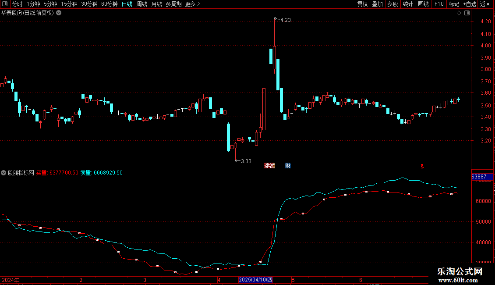Open the 画线 drawing tools

coord(423,4)
